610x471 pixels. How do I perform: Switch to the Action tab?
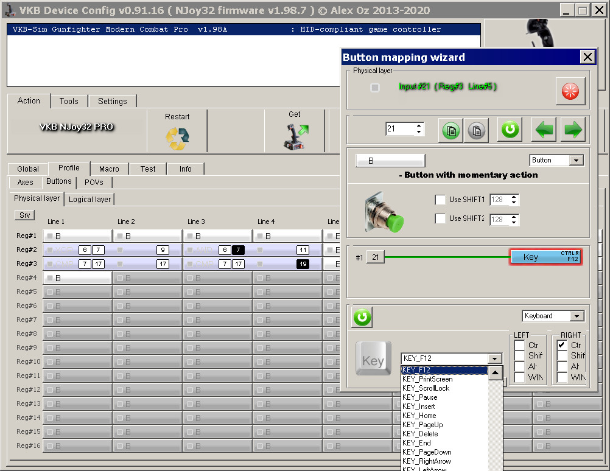29,101
